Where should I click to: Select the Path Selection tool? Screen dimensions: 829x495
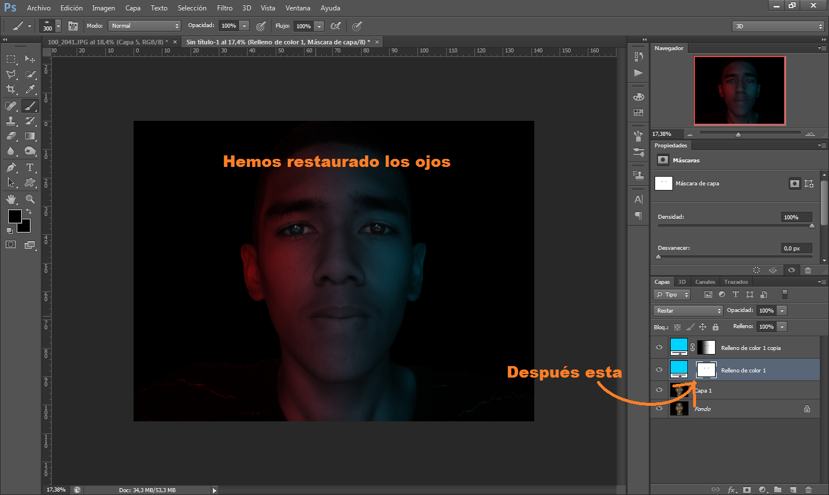point(11,182)
